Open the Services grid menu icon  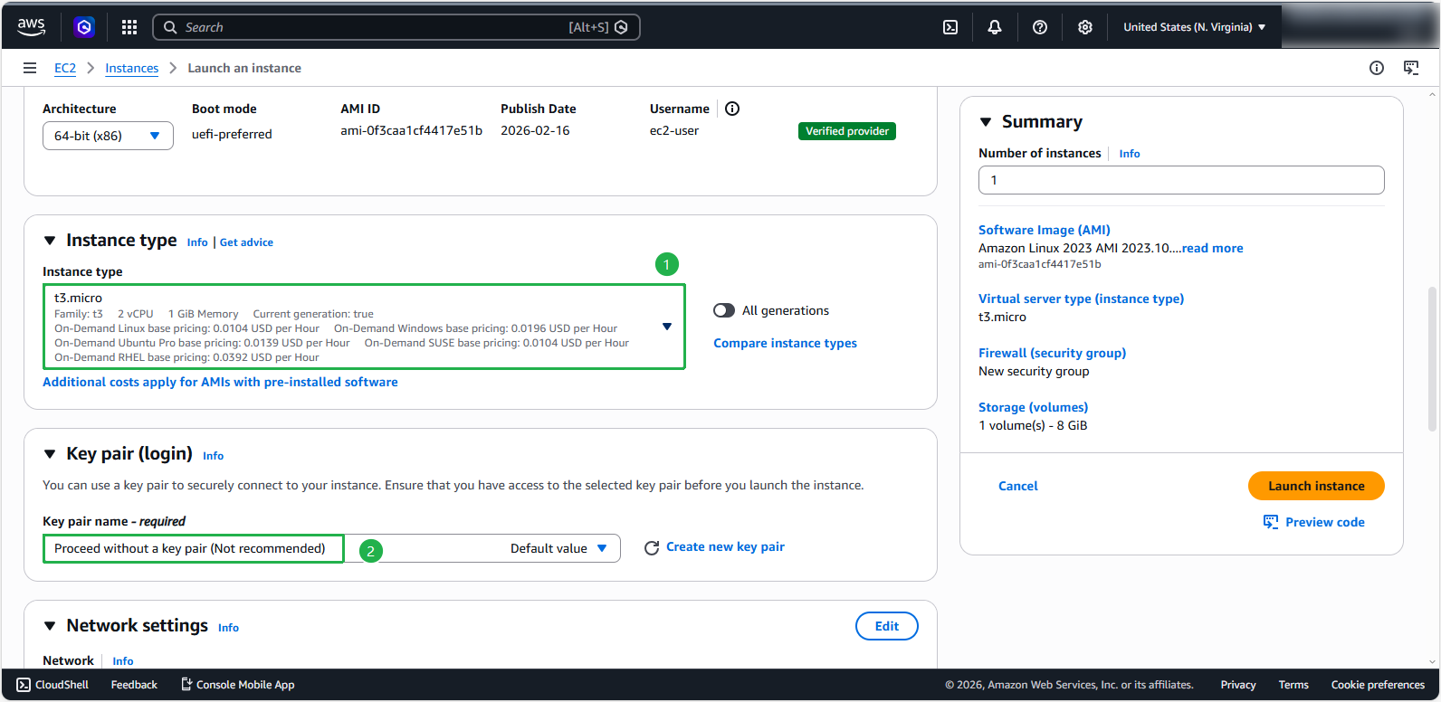pyautogui.click(x=129, y=27)
